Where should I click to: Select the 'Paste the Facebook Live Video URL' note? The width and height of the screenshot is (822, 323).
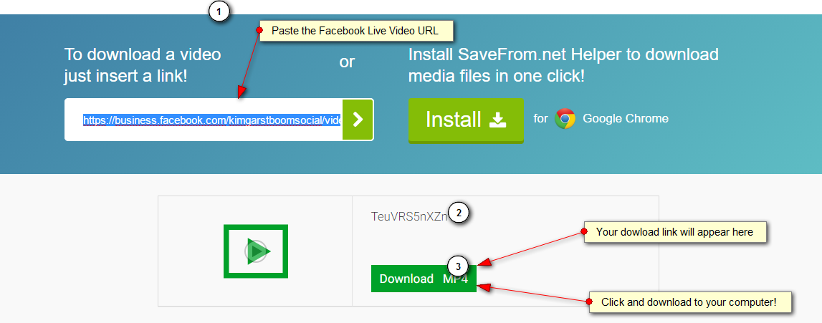pyautogui.click(x=356, y=31)
